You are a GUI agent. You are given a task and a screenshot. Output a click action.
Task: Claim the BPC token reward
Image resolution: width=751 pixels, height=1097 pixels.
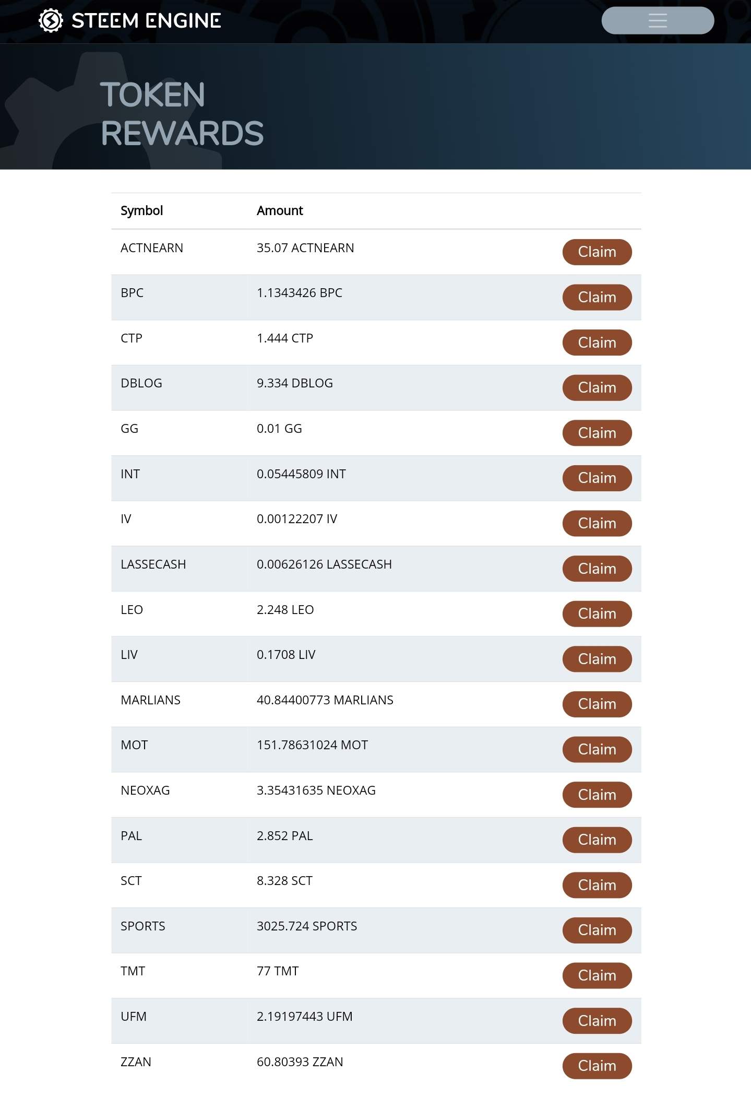pos(597,298)
